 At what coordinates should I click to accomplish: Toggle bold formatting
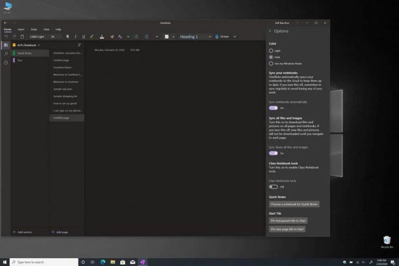(x=68, y=37)
